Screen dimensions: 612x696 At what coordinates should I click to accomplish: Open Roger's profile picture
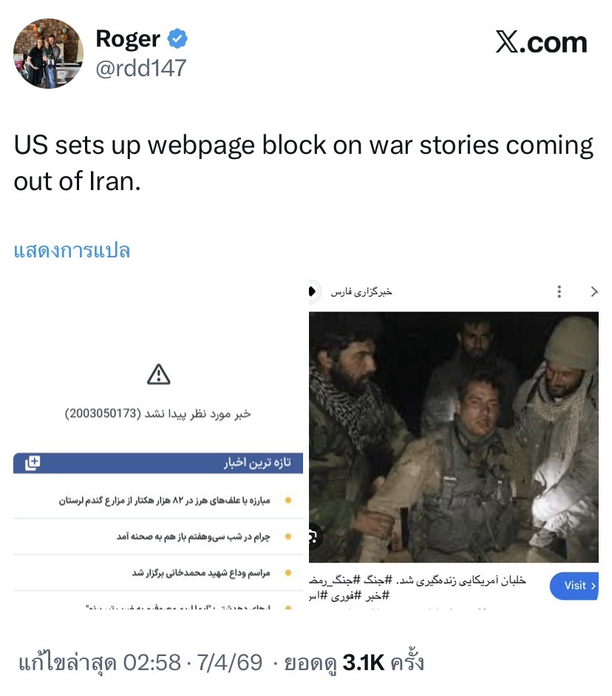click(x=48, y=53)
